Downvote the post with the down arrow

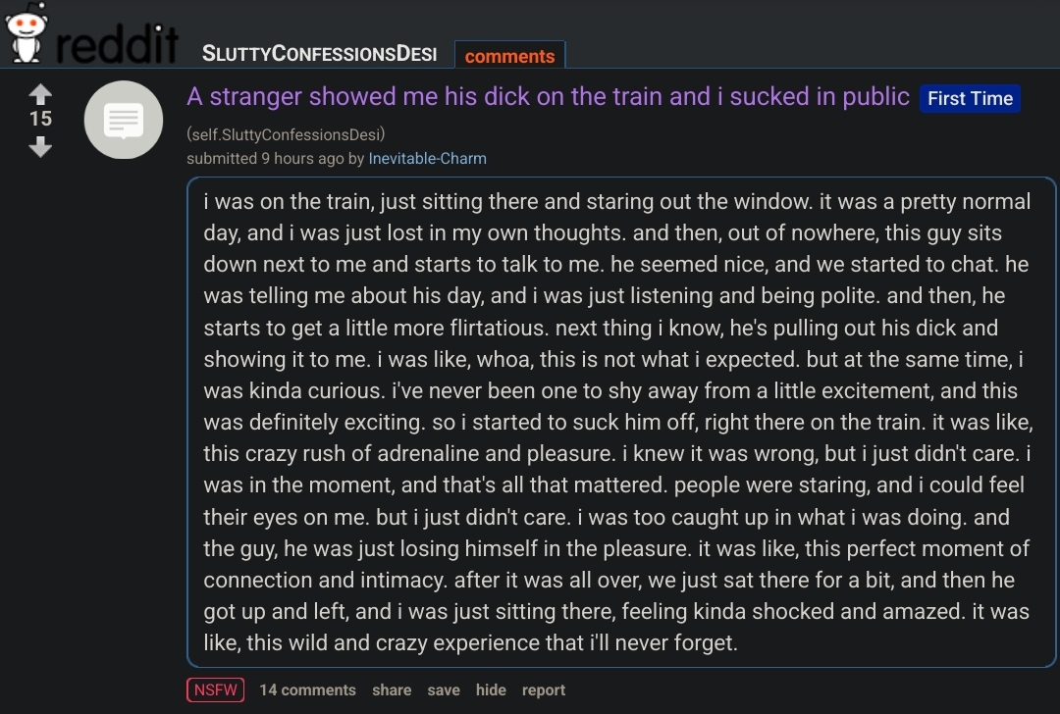40,146
